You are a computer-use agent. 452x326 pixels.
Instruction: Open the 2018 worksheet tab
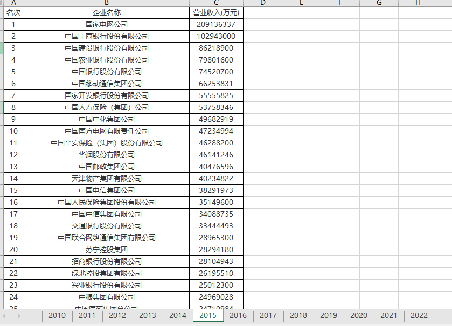298,315
